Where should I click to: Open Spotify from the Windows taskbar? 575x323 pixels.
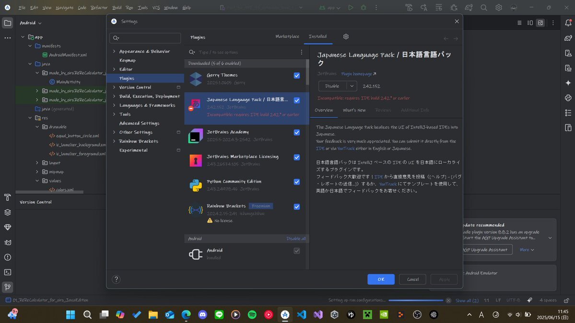252,314
